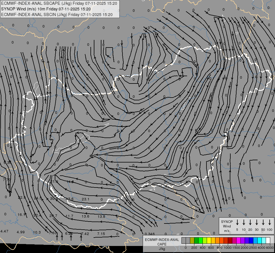Screen dimensions: 275x253
Task: Click the 11.7 CAPE value on map
Action: click(69, 216)
